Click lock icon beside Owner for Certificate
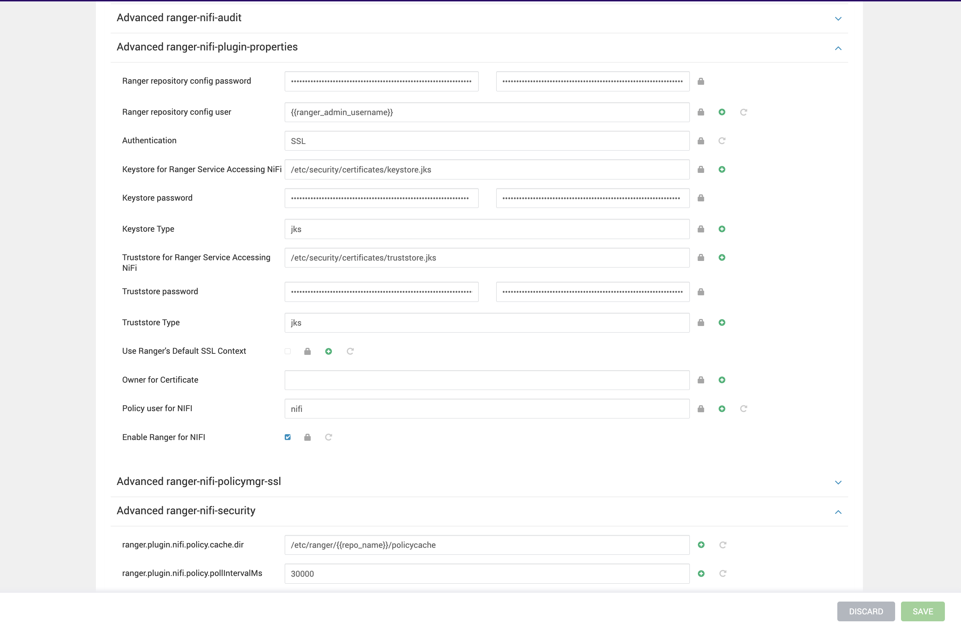This screenshot has width=961, height=633. [x=701, y=380]
